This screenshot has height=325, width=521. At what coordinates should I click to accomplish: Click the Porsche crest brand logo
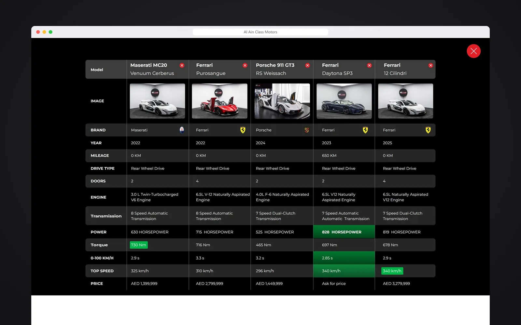click(x=307, y=130)
